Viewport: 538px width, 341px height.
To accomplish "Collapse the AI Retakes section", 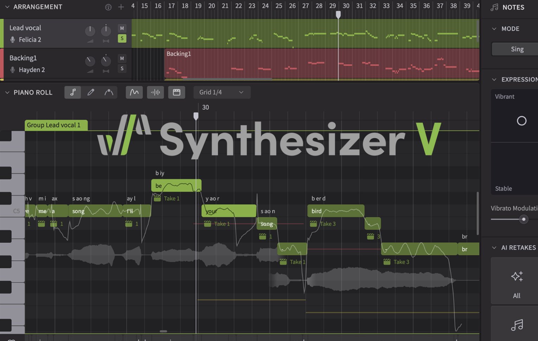I will pos(494,247).
